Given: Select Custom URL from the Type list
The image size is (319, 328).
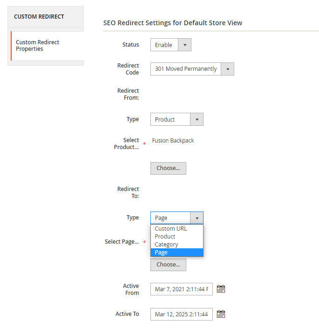Looking at the screenshot, I should point(171,229).
